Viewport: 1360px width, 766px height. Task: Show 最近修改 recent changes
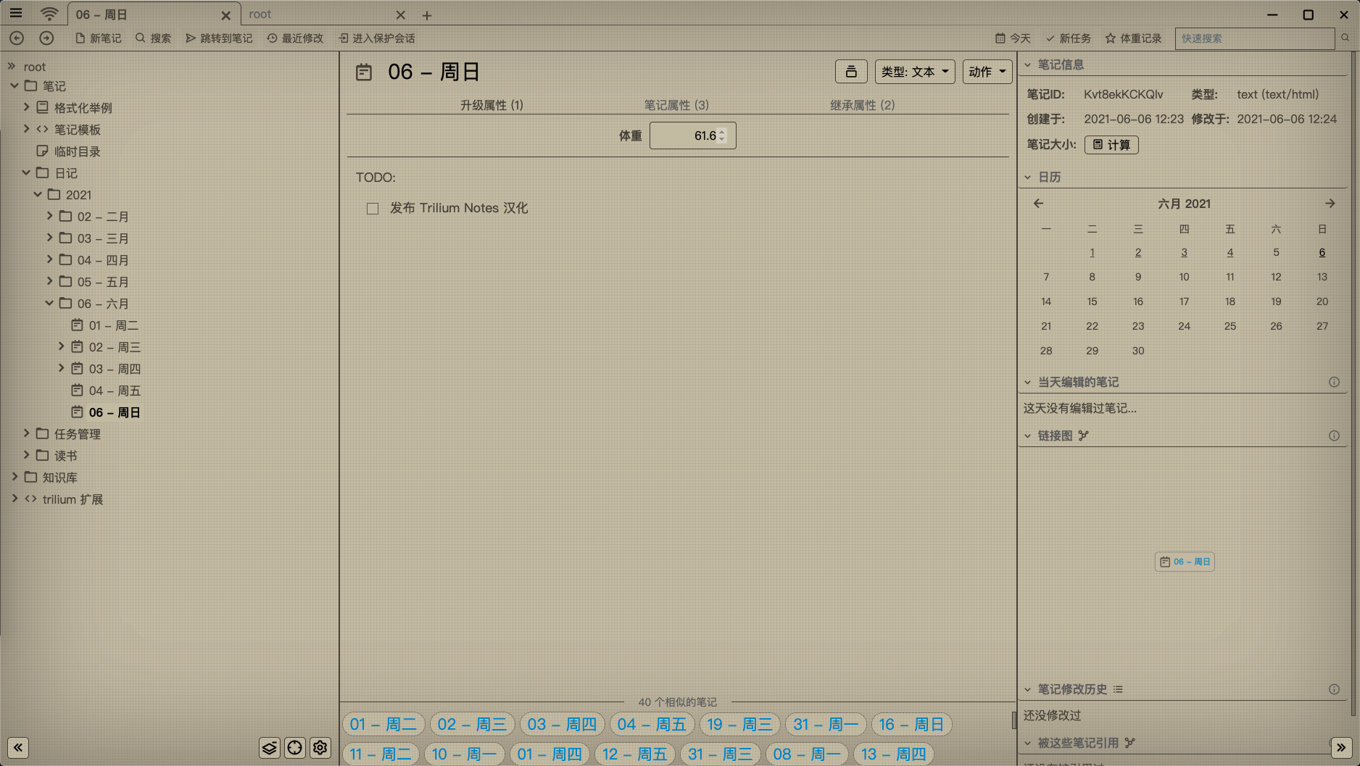pos(295,38)
